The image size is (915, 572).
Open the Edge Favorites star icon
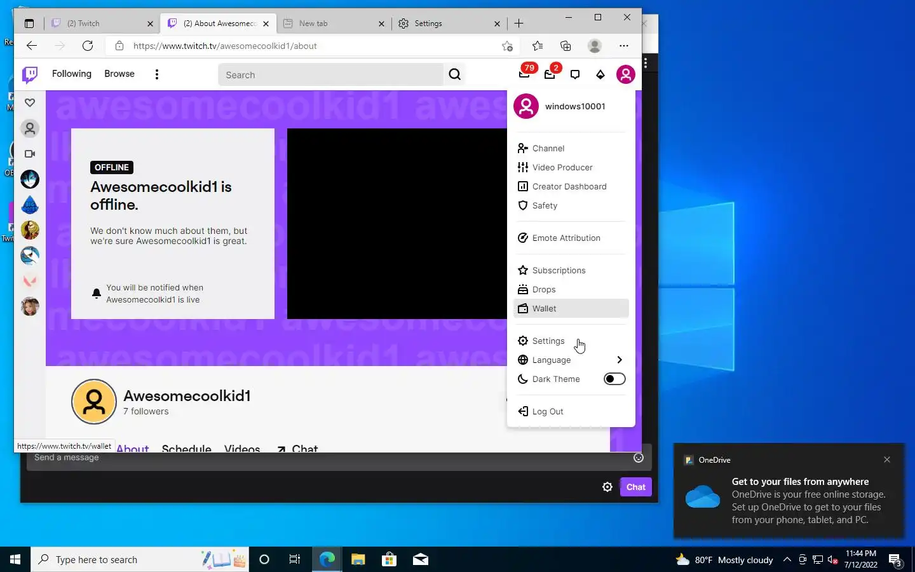[x=538, y=46]
